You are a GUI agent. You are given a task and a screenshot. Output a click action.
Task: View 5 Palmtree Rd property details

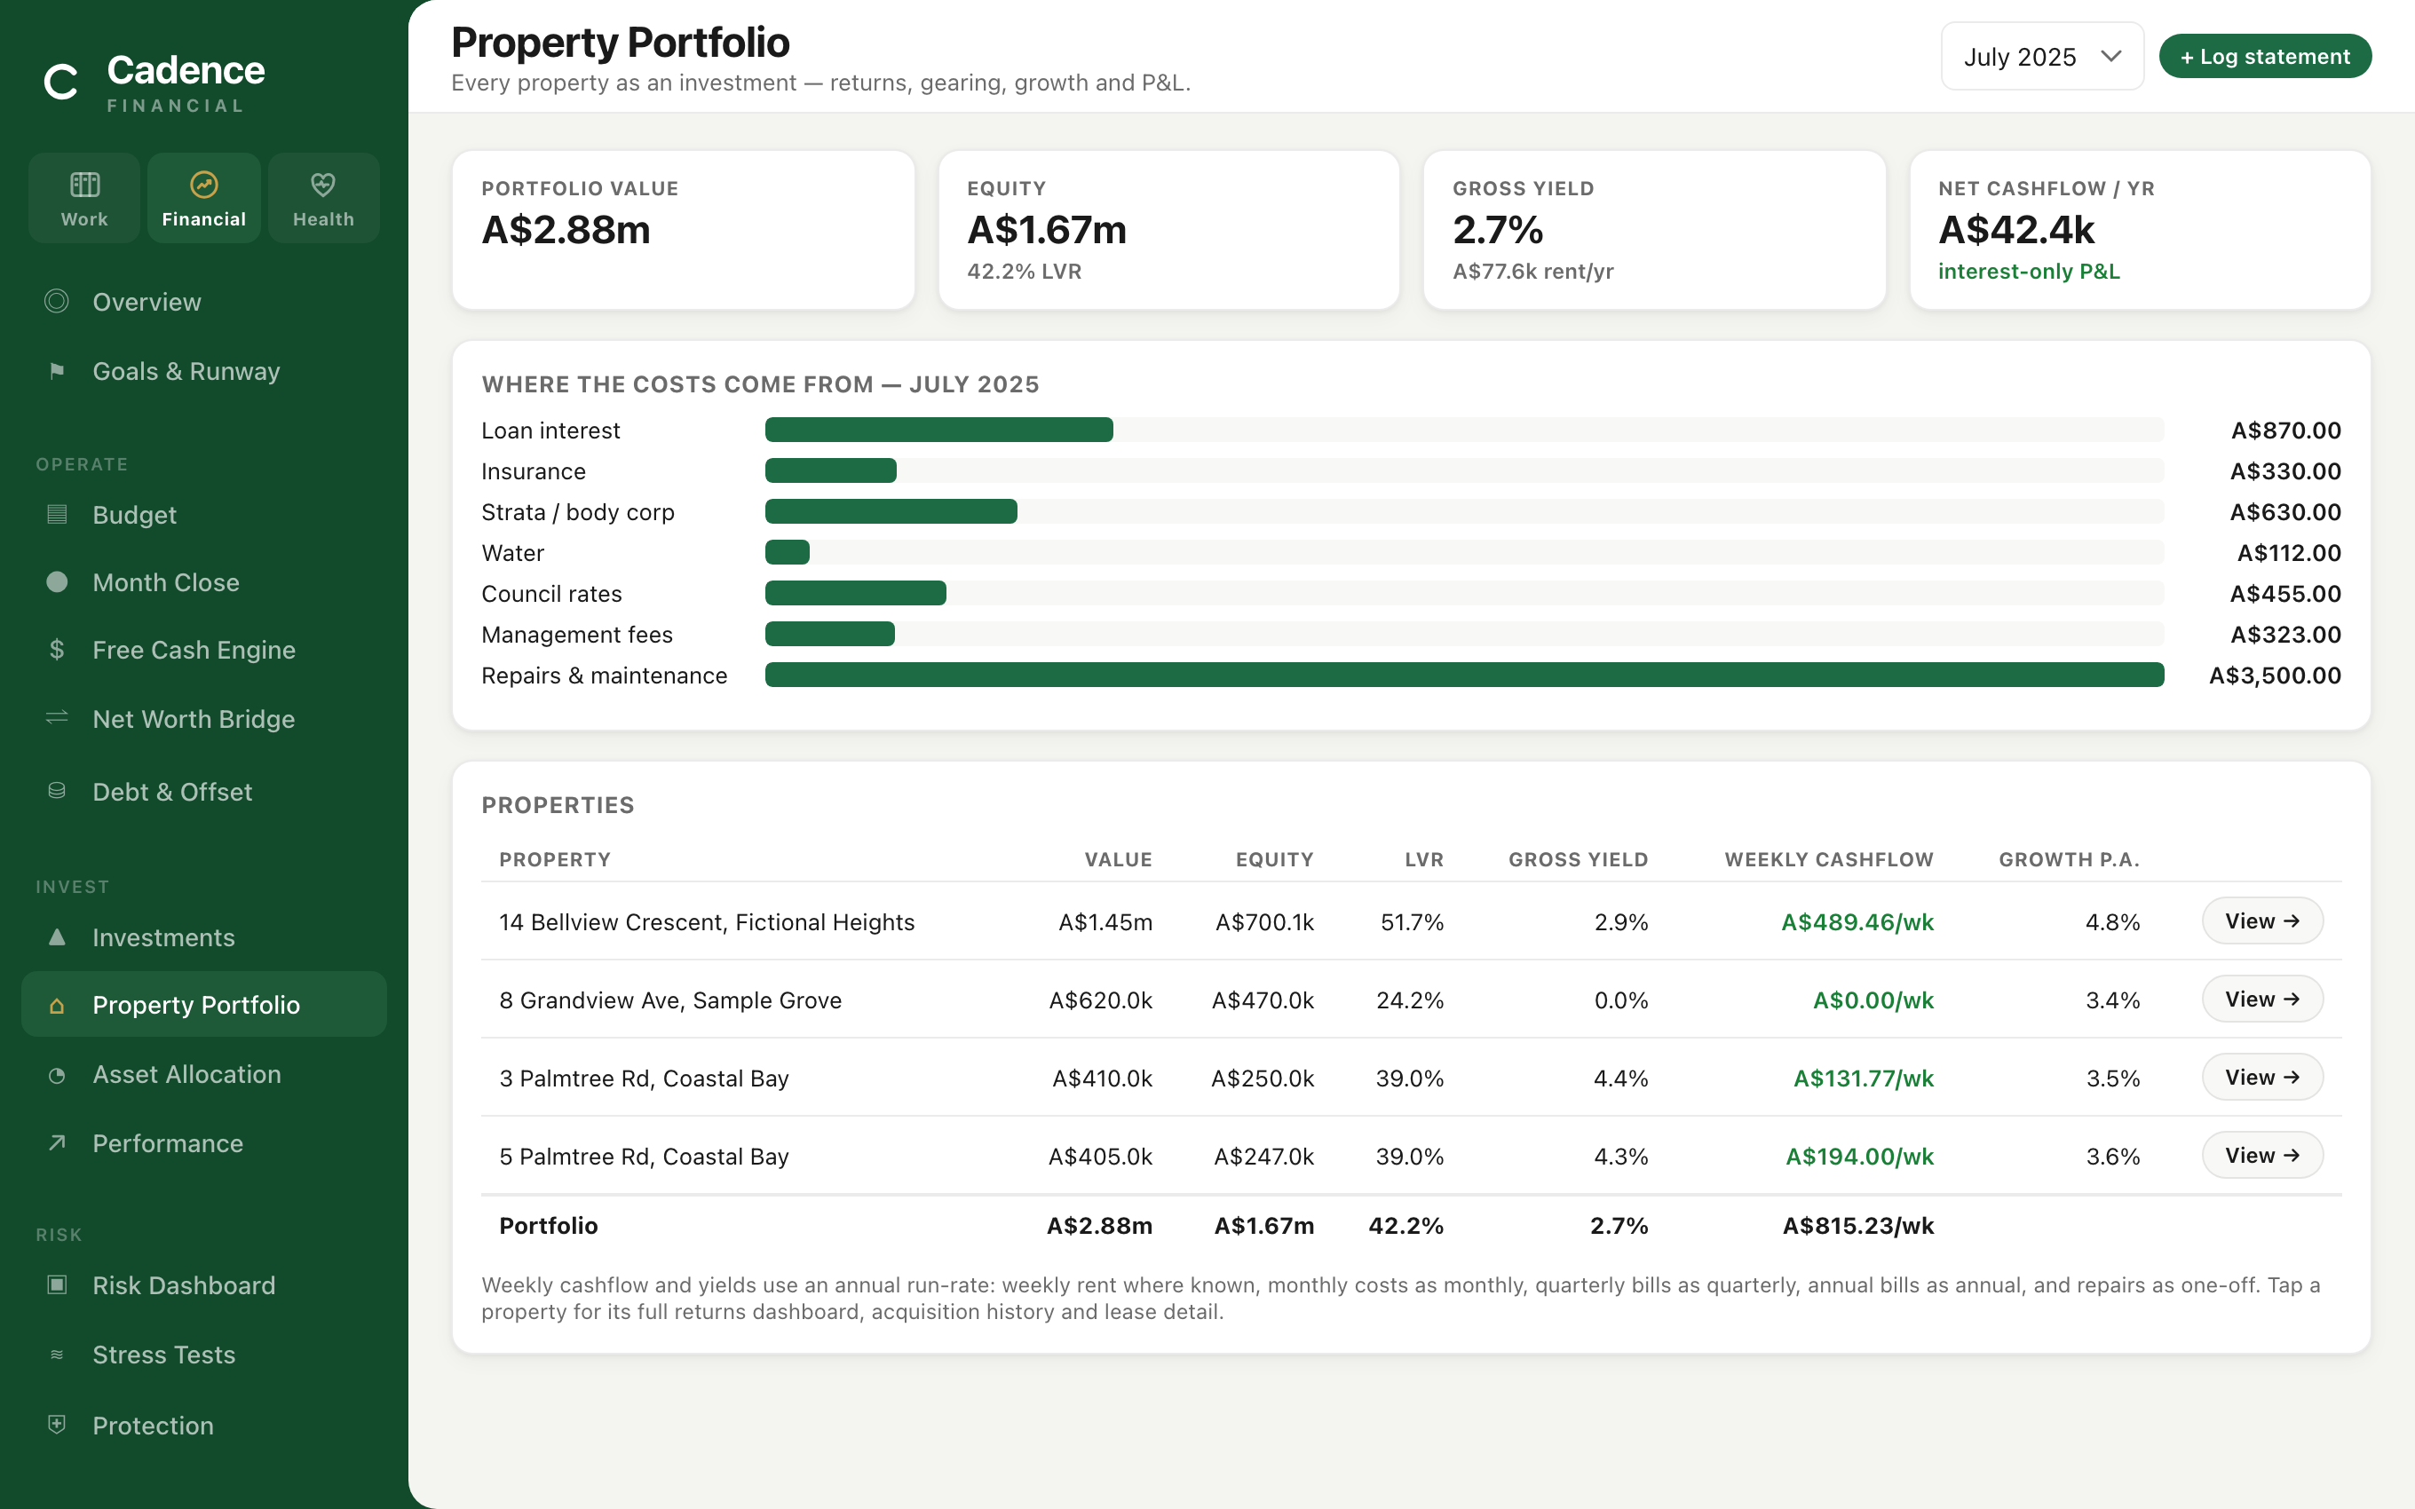[x=2261, y=1155]
